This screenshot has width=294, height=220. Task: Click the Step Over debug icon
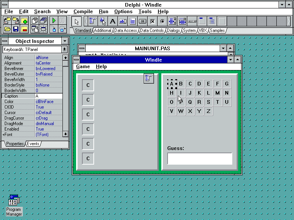(62, 29)
